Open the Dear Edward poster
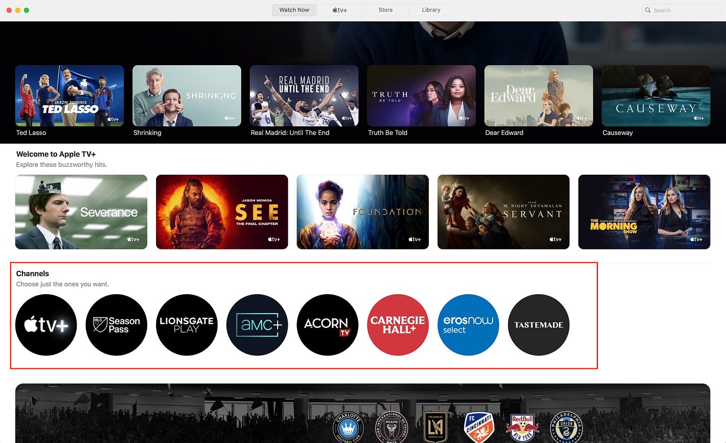Viewport: 726px width, 443px height. click(539, 96)
